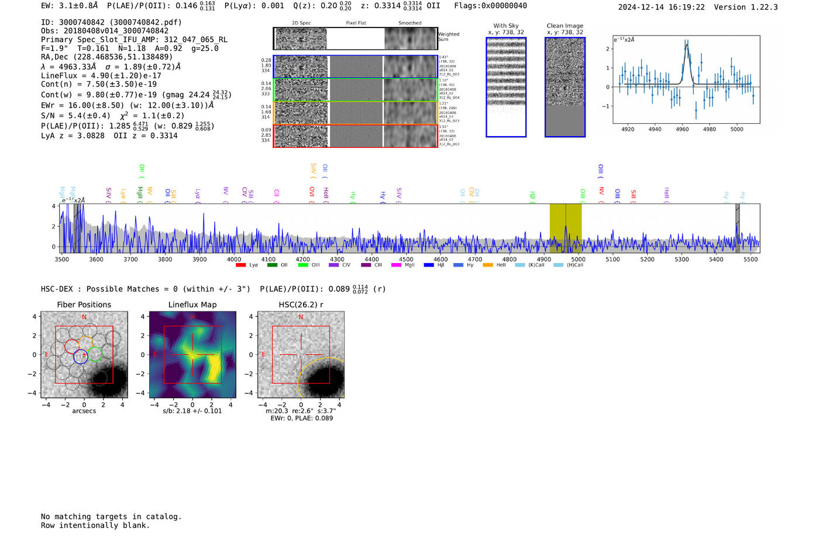Click the blue fiber circle in Fiber Positions
The image size is (819, 557).
click(x=81, y=357)
